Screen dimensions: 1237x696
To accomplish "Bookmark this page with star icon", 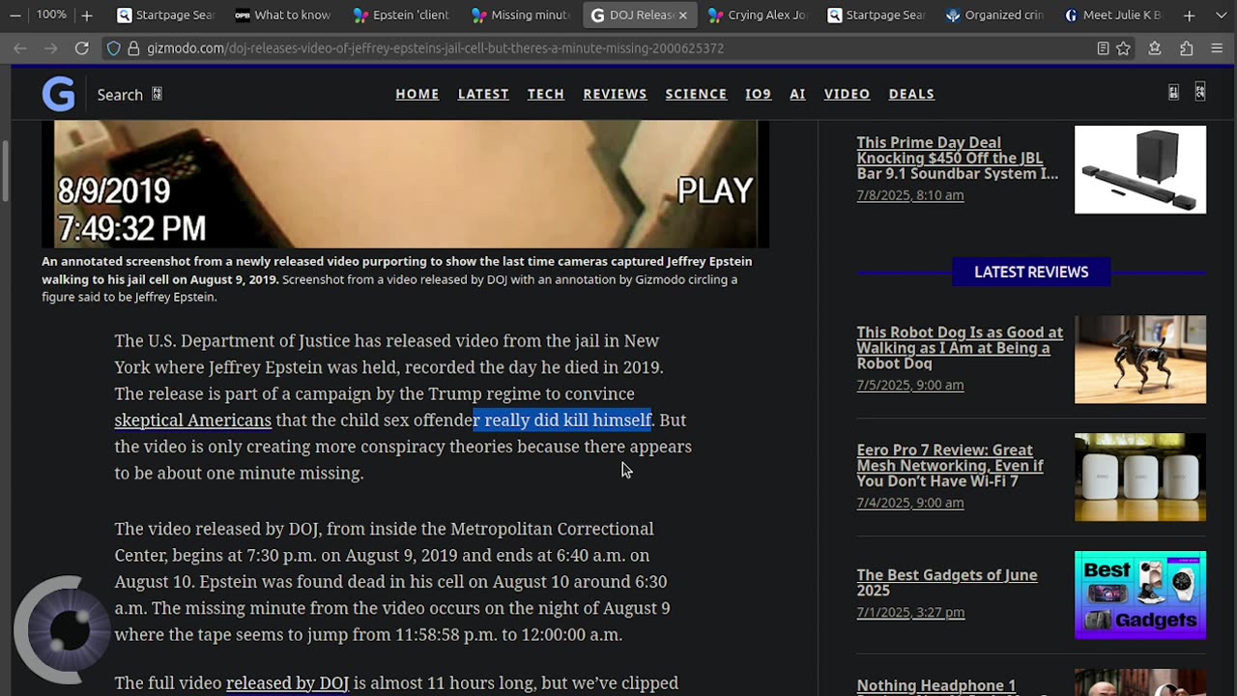I will point(1124,48).
